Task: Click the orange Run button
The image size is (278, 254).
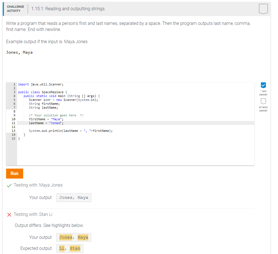Action: tap(15, 173)
